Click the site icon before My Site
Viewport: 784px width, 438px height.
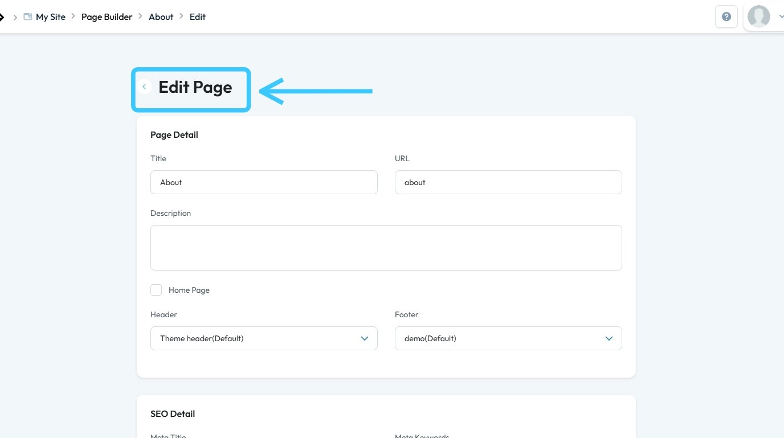click(28, 17)
